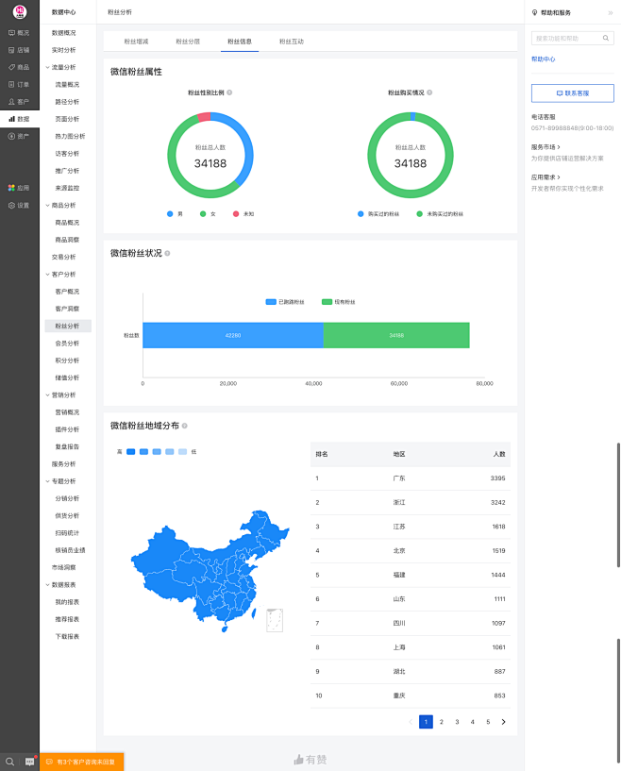Click the help icon next to 粉丝性别比例
Viewport: 621px width, 771px height.
click(x=229, y=92)
